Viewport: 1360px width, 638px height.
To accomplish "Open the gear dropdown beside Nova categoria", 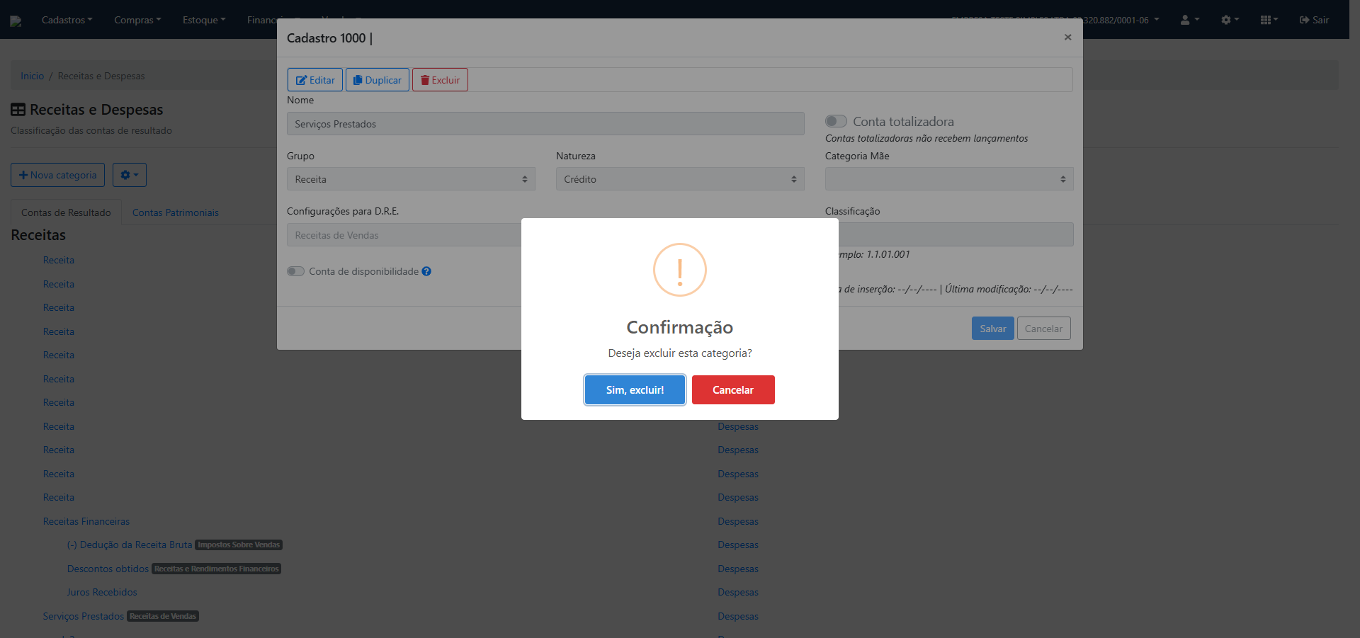I will click(x=129, y=175).
